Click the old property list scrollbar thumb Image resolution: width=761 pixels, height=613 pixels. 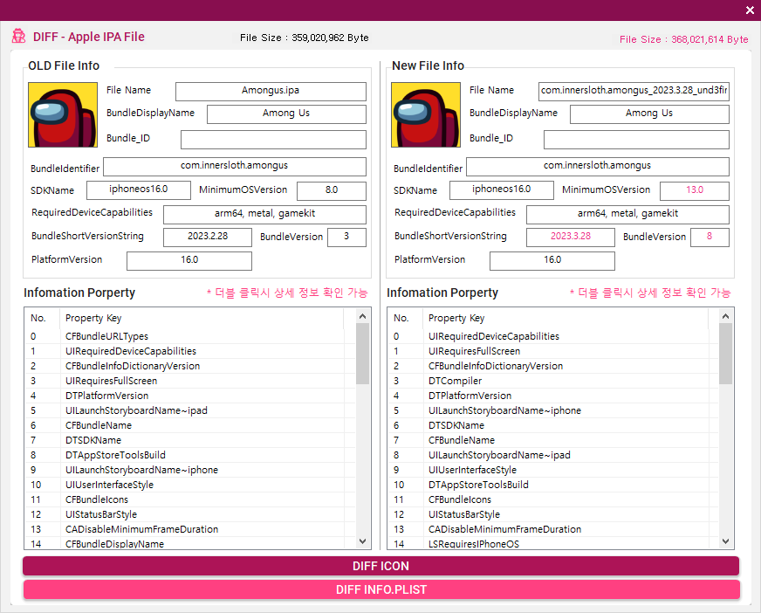click(362, 354)
